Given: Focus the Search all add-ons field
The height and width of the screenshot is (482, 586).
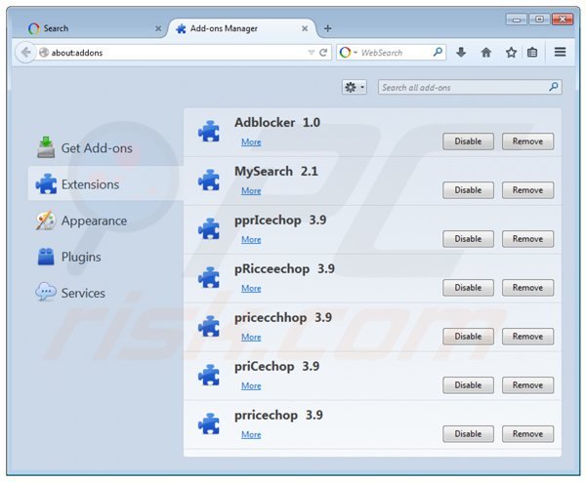Looking at the screenshot, I should (470, 88).
